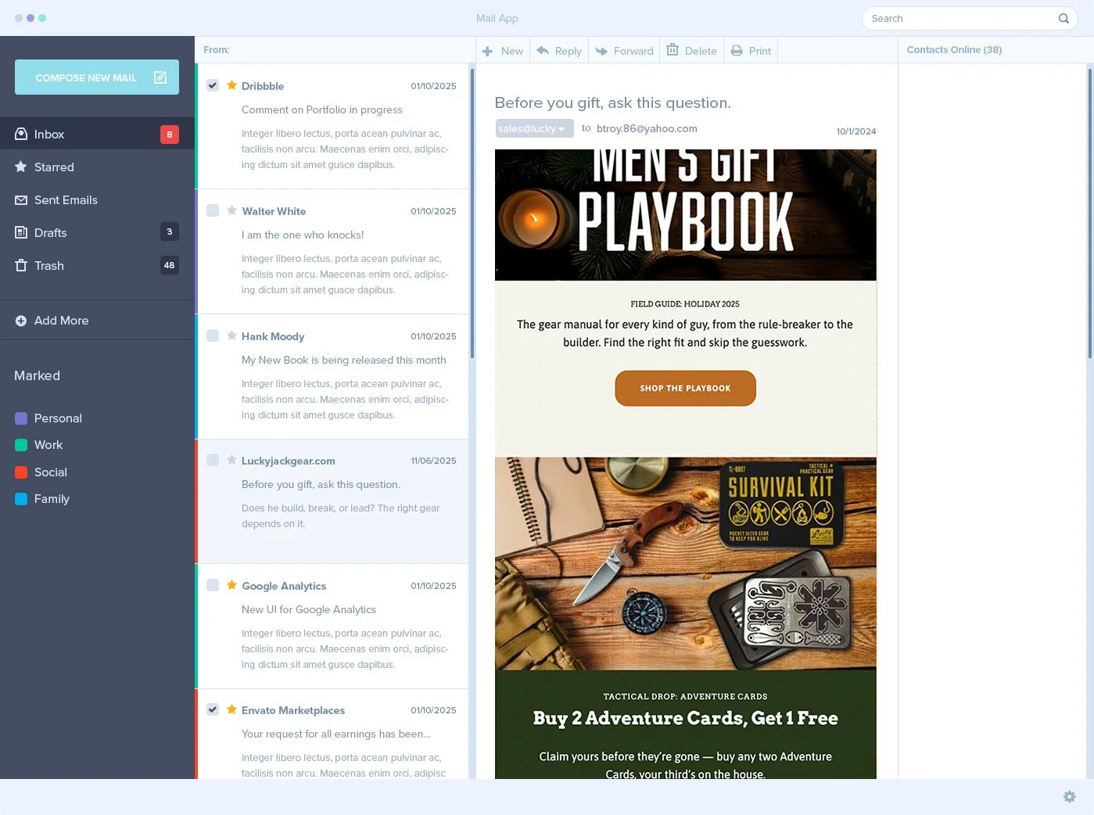Image resolution: width=1094 pixels, height=815 pixels.
Task: Open the Inbox folder icon
Action: coord(20,134)
